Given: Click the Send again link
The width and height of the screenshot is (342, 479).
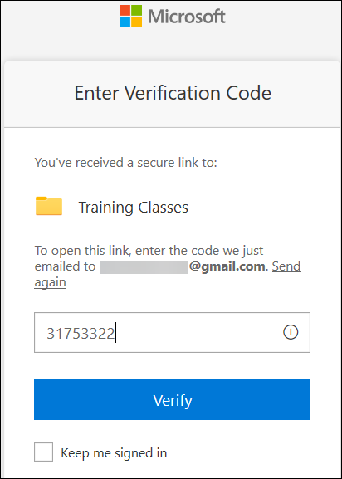Looking at the screenshot, I should click(168, 274).
